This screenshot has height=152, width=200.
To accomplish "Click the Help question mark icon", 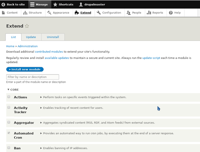I will point(171,13).
